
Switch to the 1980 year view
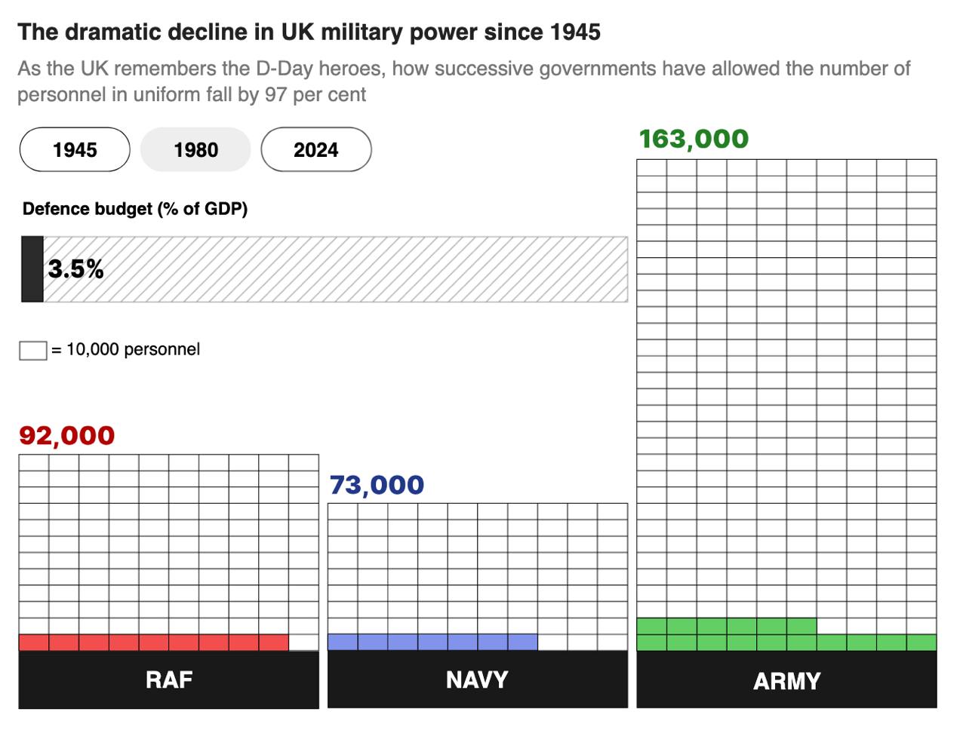pyautogui.click(x=195, y=149)
